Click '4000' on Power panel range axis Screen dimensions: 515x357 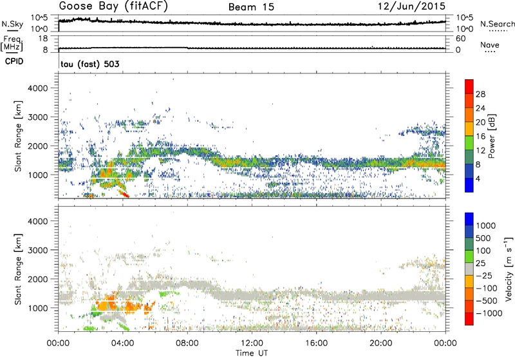(38, 88)
